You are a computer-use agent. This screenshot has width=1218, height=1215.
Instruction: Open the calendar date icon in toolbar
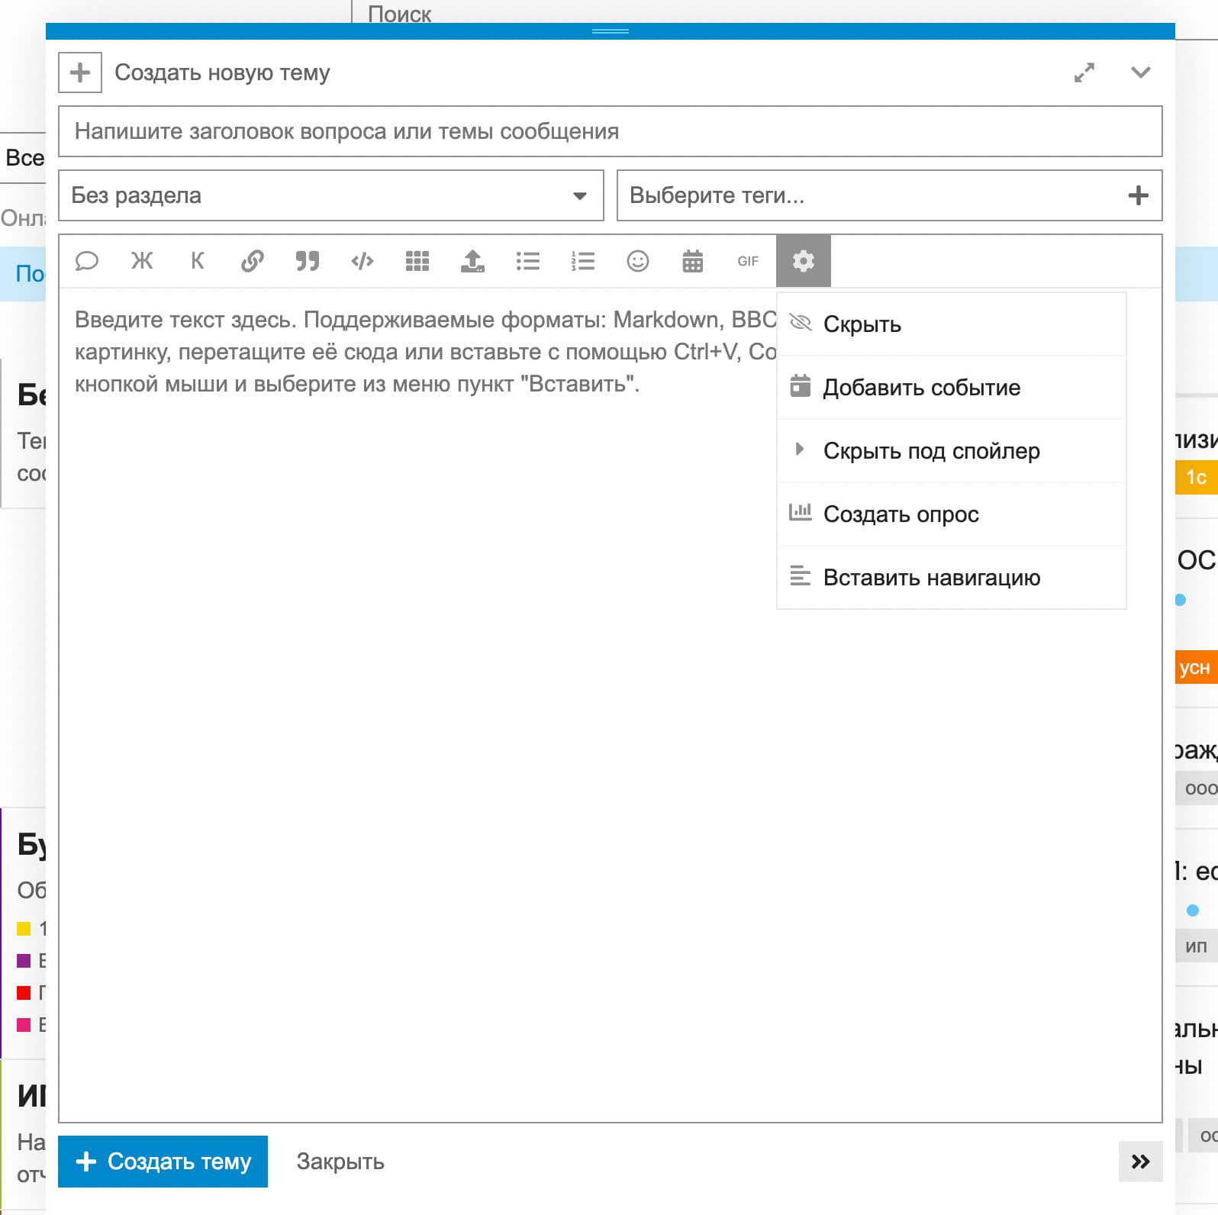coord(693,261)
